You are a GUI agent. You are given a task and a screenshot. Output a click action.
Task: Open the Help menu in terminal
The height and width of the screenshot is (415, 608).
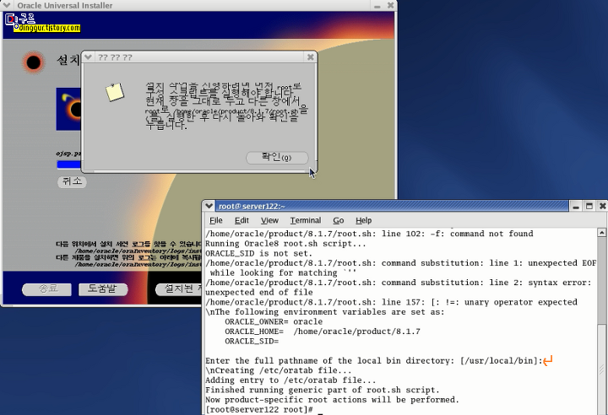pyautogui.click(x=363, y=220)
